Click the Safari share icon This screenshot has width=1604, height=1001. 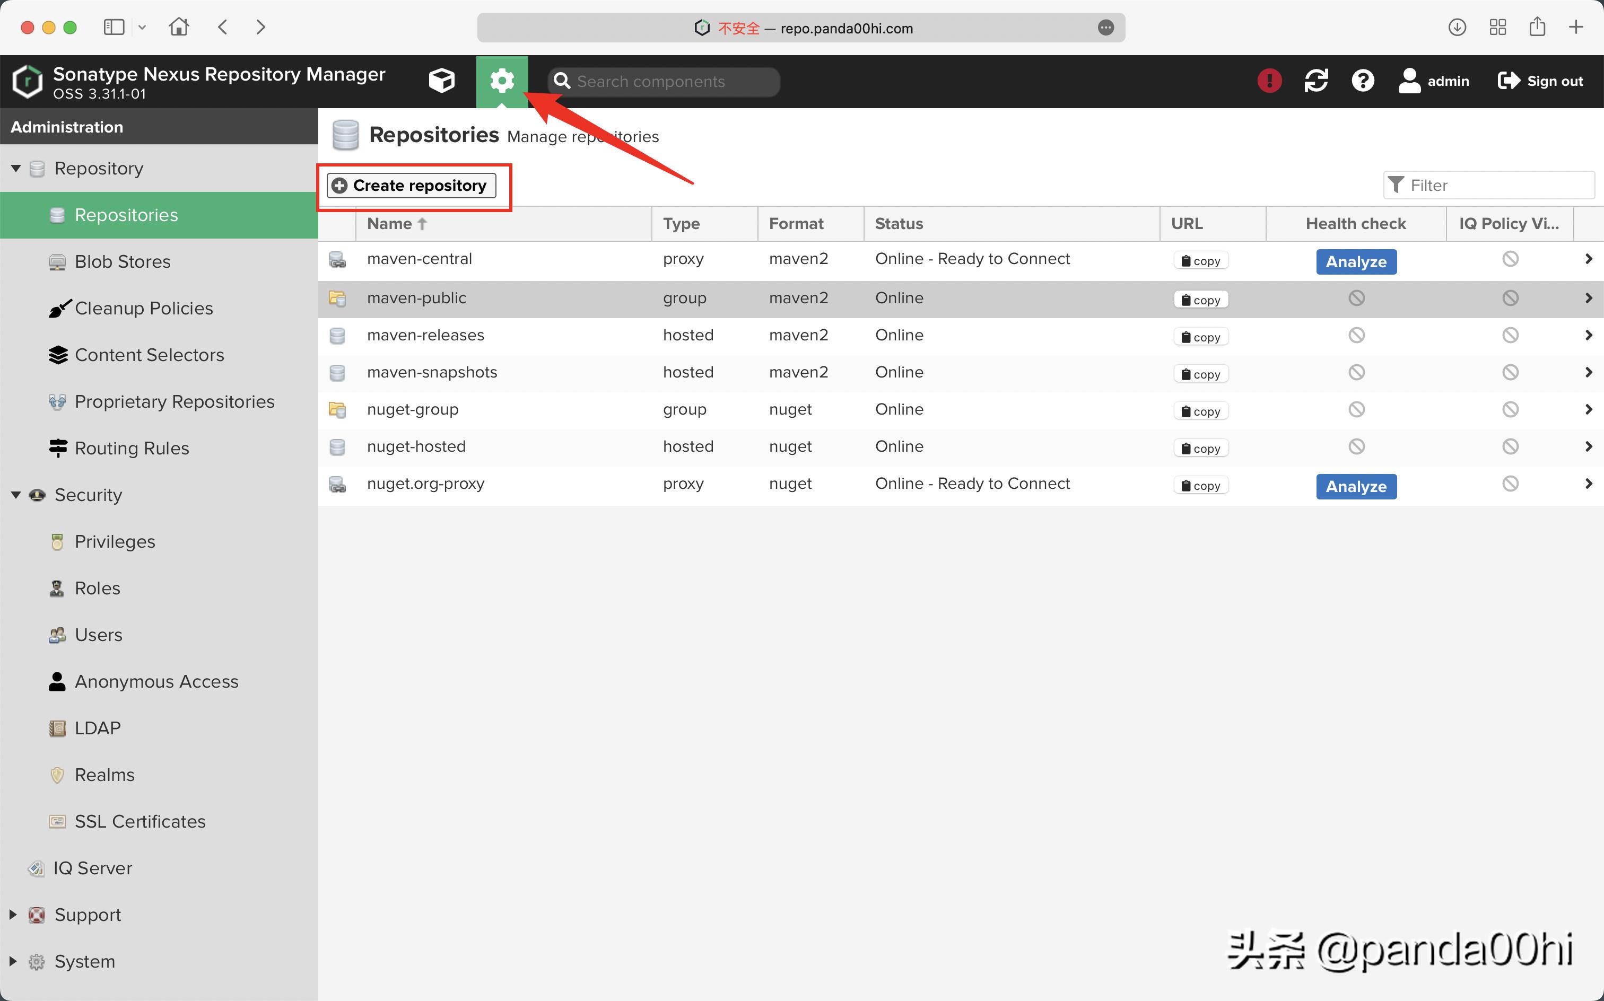(x=1537, y=27)
